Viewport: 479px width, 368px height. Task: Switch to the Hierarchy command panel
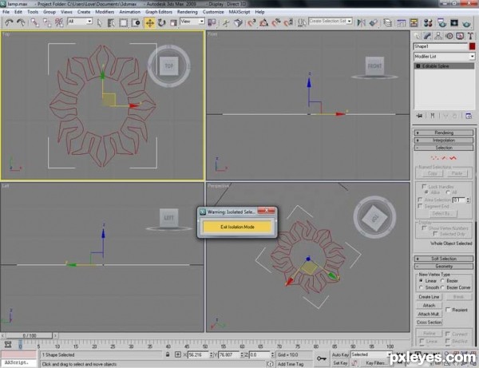click(x=438, y=36)
